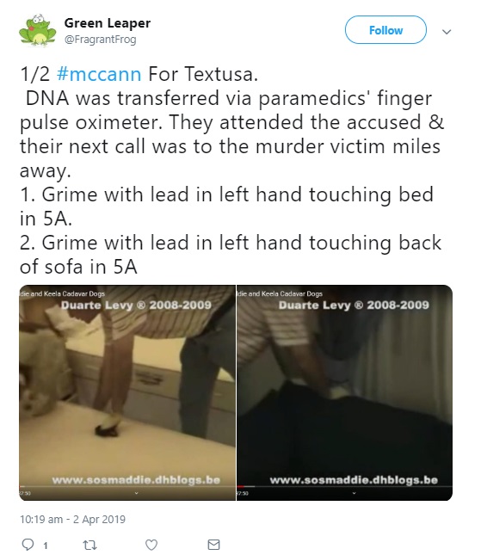Open the #mccann hashtag
Image resolution: width=481 pixels, height=555 pixels.
pyautogui.click(x=99, y=74)
